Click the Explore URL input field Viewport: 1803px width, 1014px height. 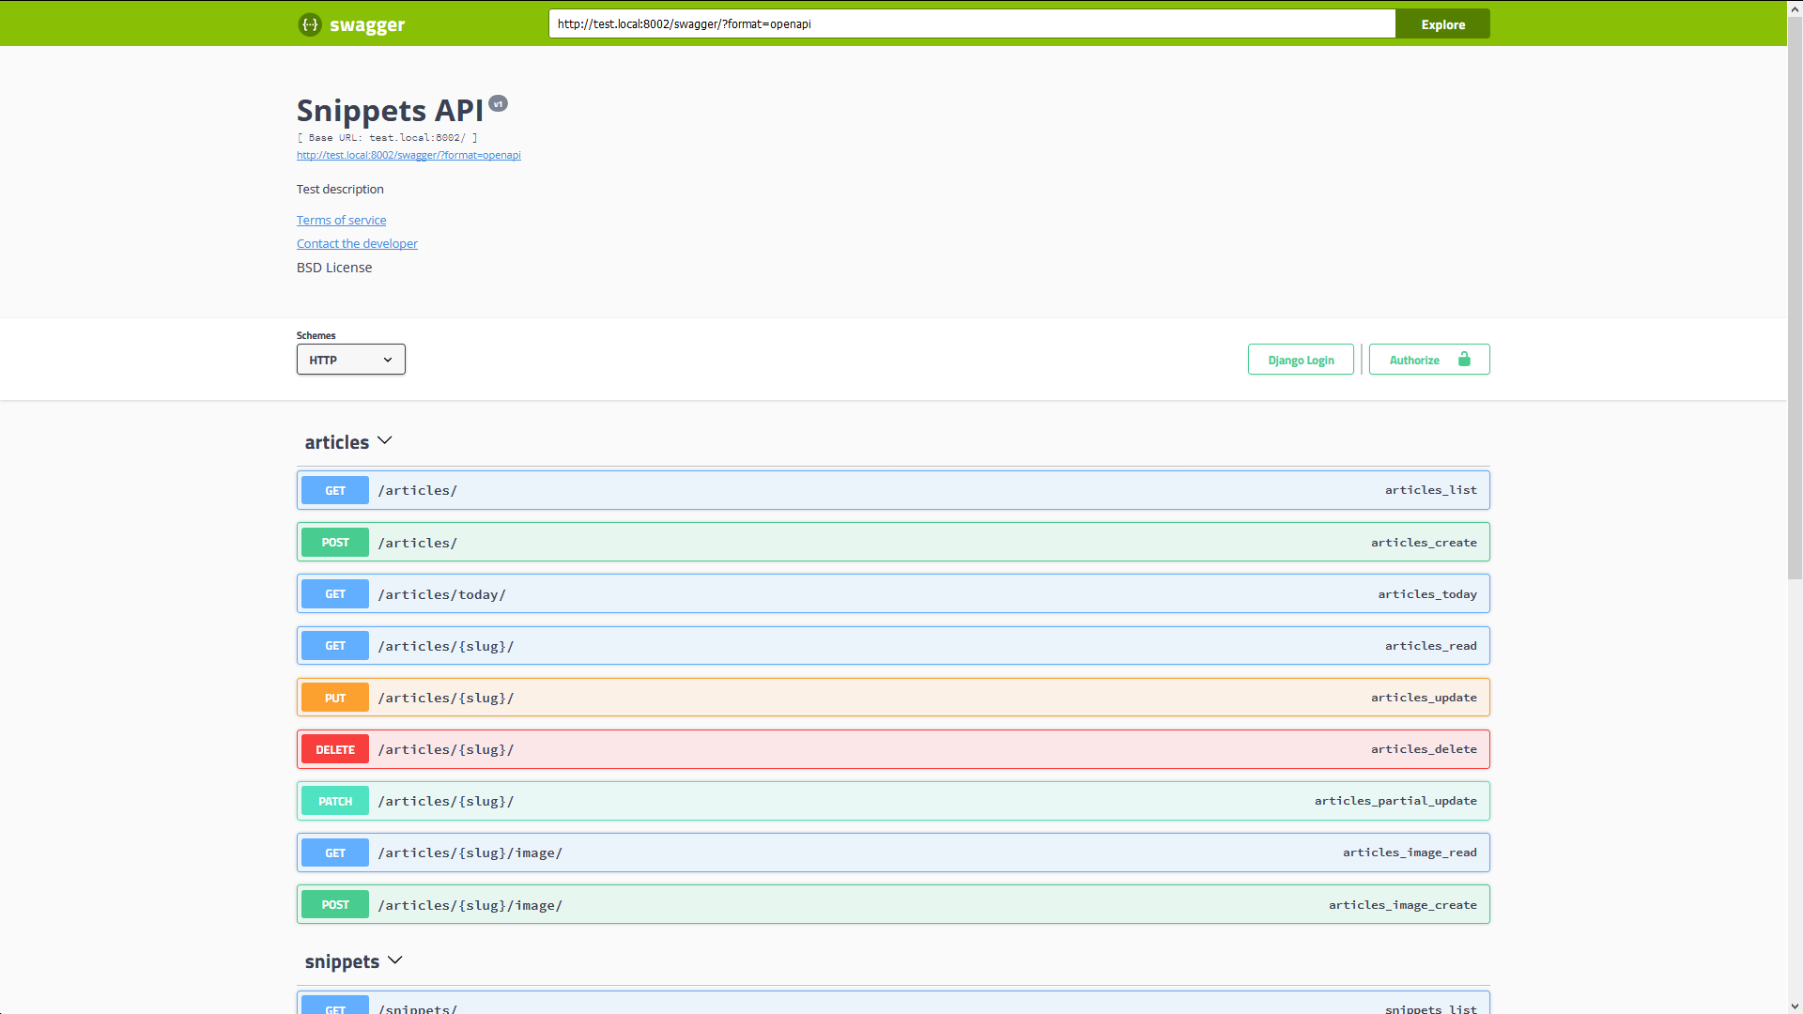pos(971,23)
